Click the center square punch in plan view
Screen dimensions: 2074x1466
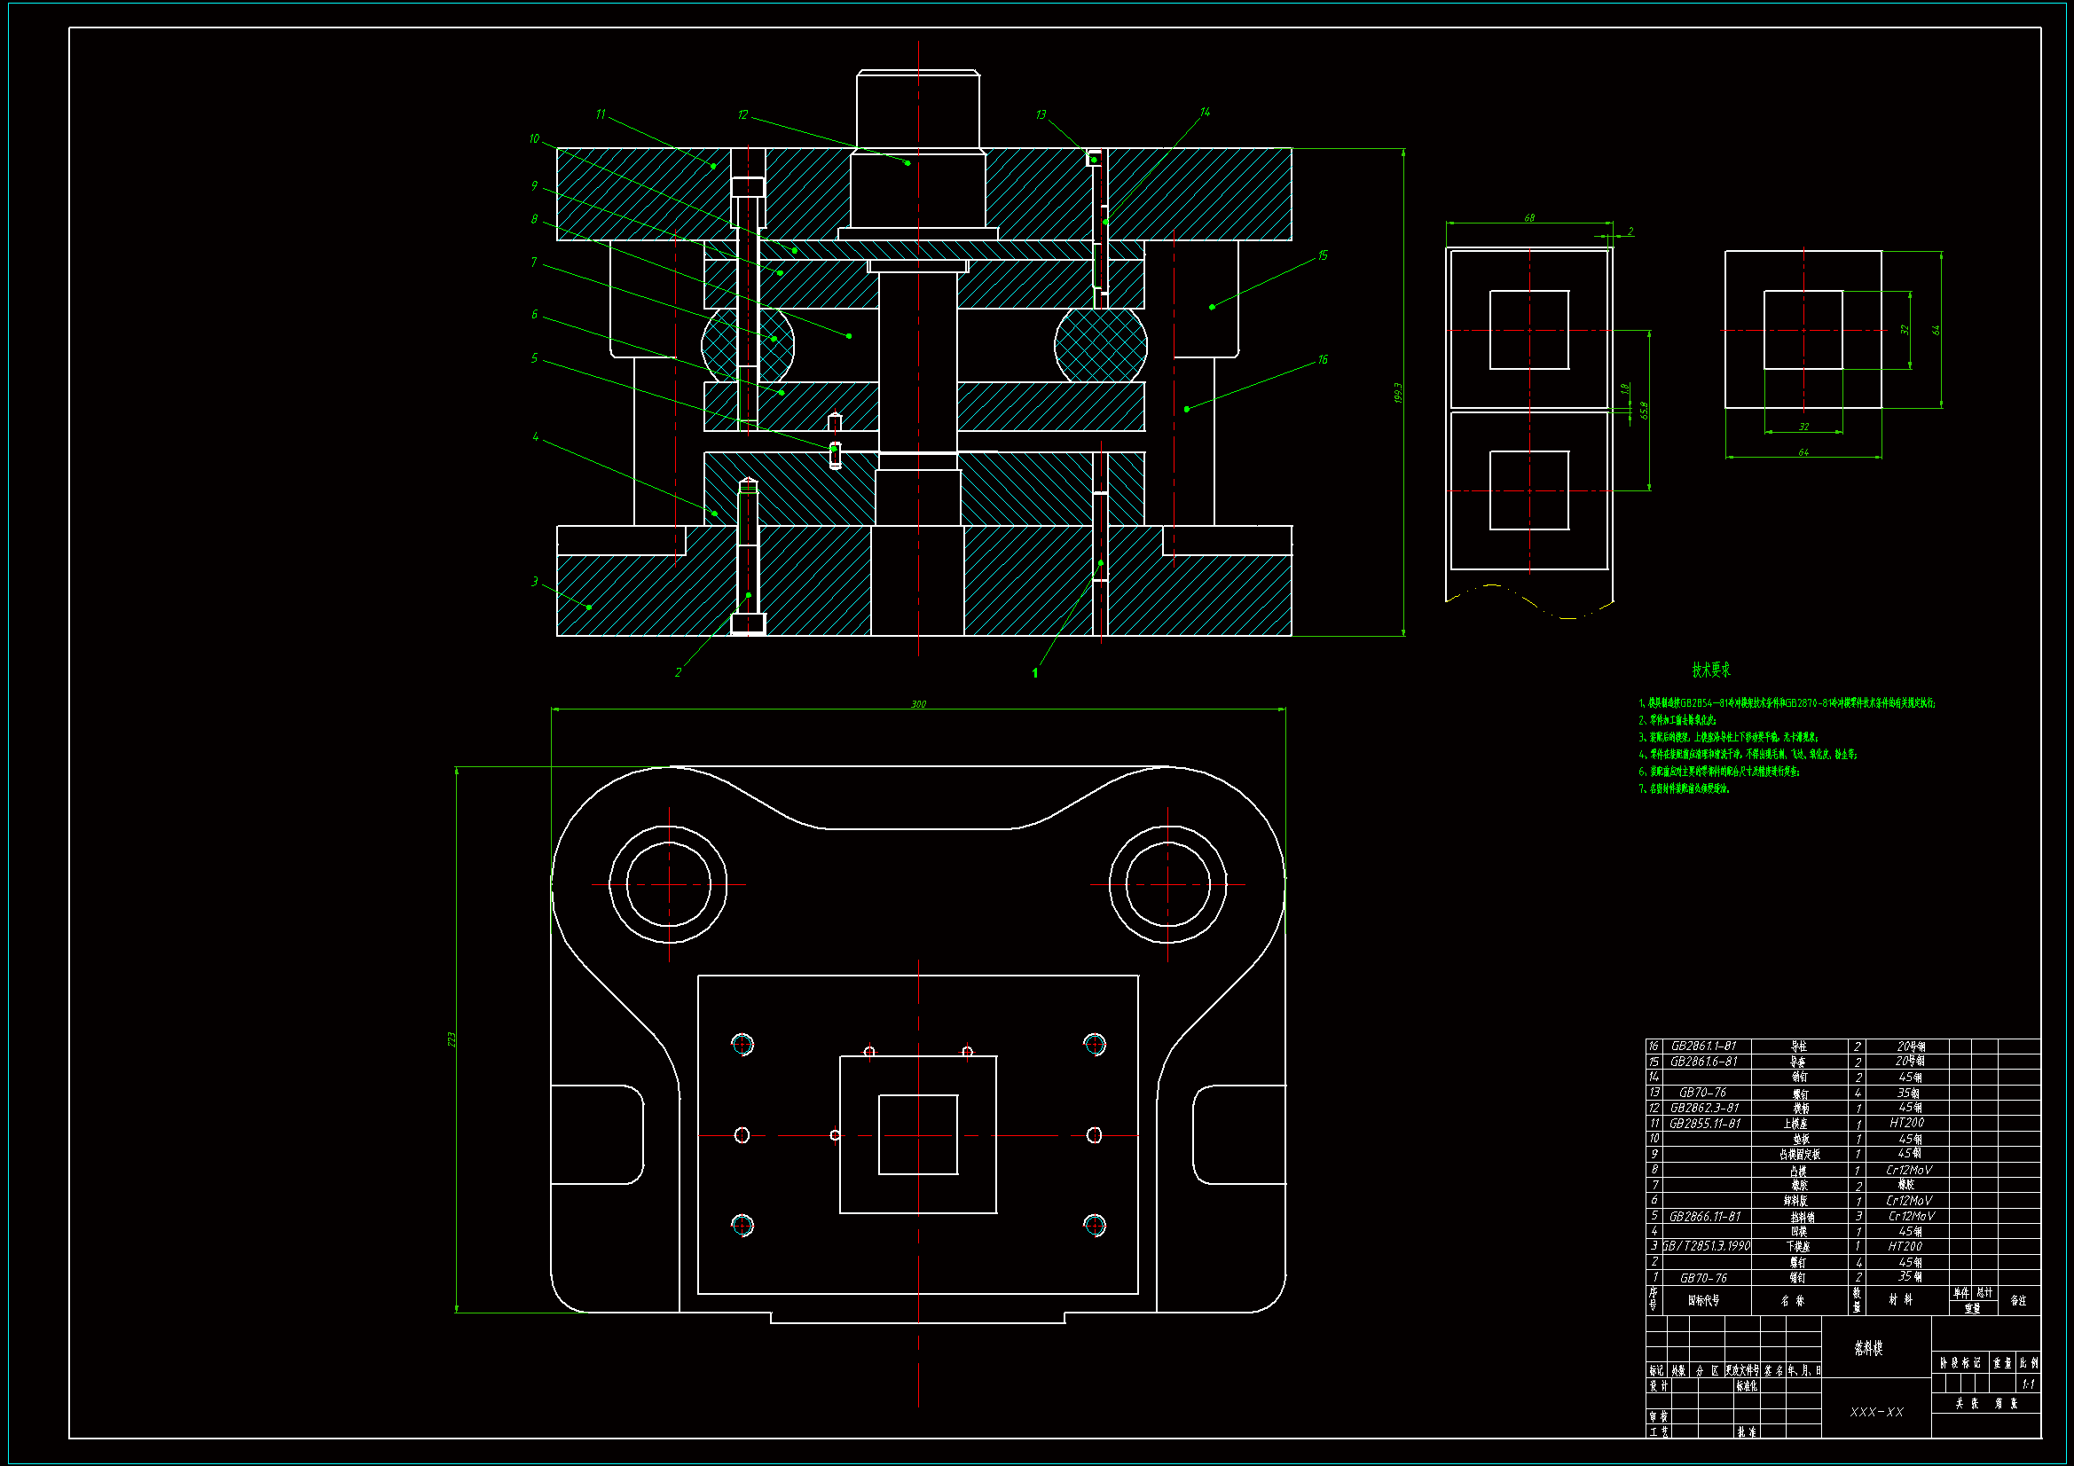(x=918, y=1134)
